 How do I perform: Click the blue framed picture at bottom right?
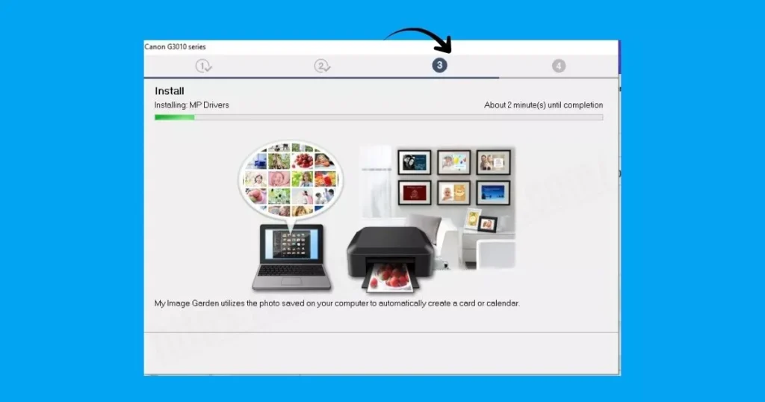tap(493, 193)
